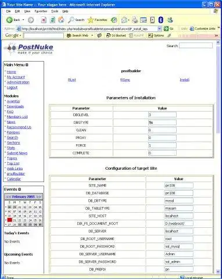Show browsing History using the clock icon

114,20
